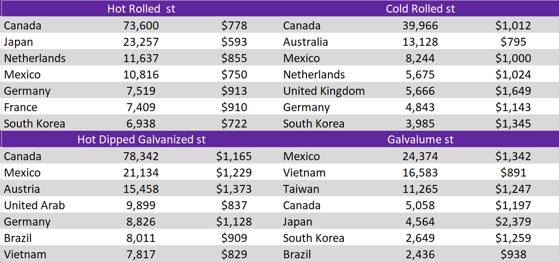Select Japan's $593 hot rolled price
Image resolution: width=559 pixels, height=262 pixels.
tap(233, 42)
